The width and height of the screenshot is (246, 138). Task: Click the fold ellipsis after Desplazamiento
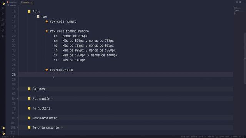59,118
